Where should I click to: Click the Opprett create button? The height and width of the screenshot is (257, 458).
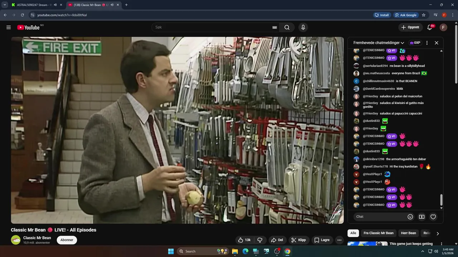pyautogui.click(x=410, y=27)
